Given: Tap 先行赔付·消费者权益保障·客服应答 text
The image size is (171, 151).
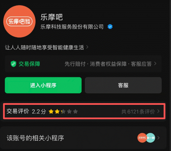Looking at the screenshot, I should tap(108, 64).
